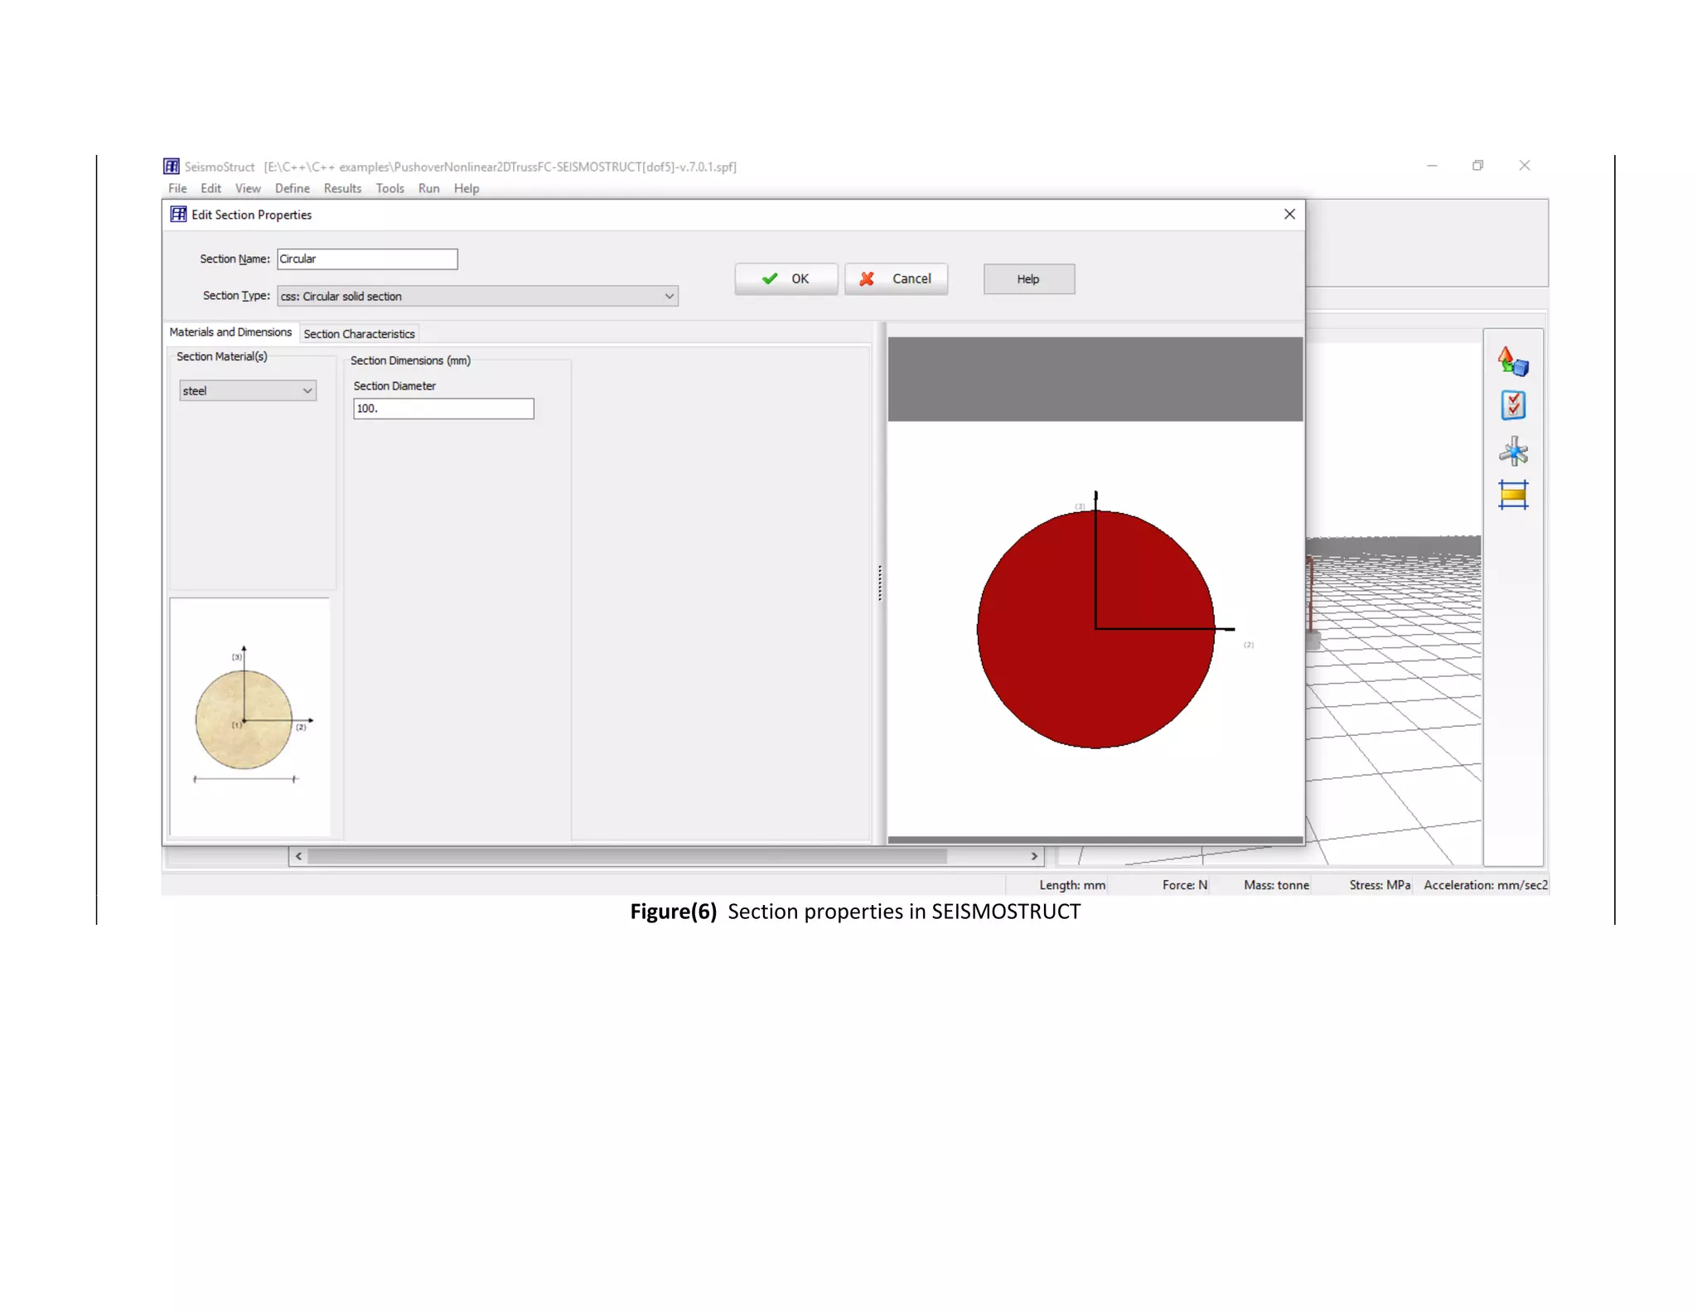1697x1311 pixels.
Task: Click the horizontal scrollbar right arrow
Action: click(1034, 856)
